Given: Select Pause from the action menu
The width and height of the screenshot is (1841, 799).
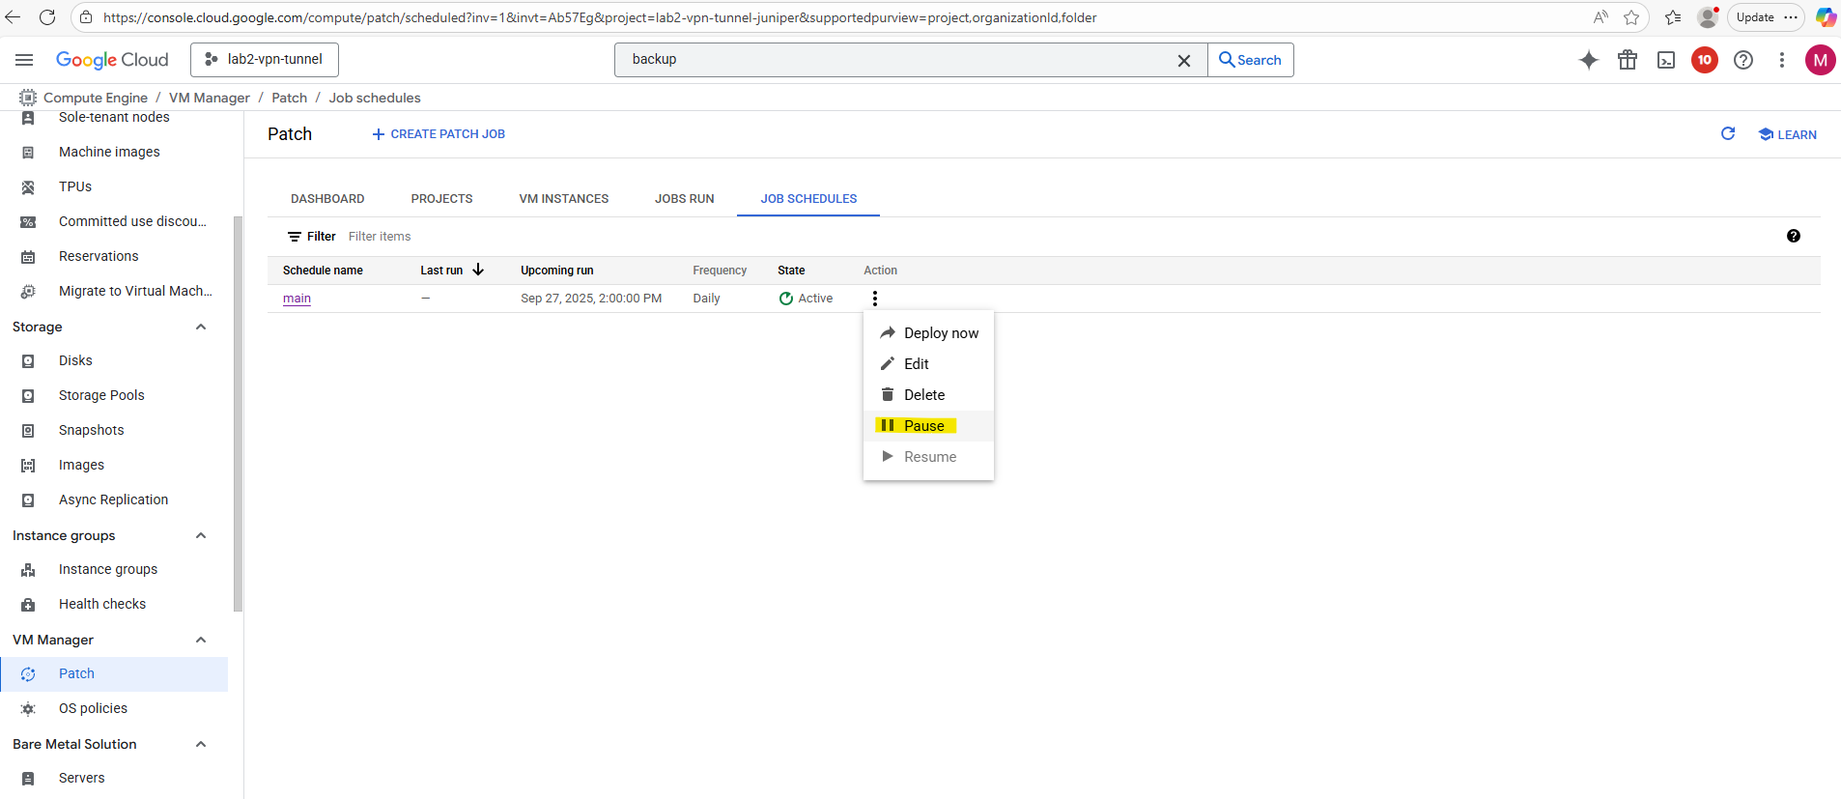Looking at the screenshot, I should [x=923, y=426].
